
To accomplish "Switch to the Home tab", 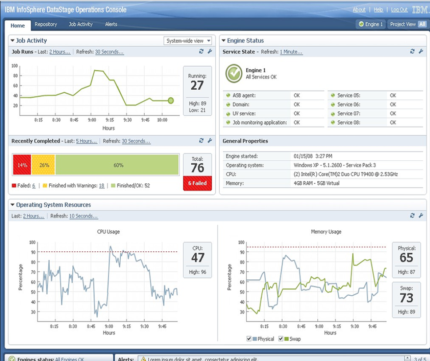I will pos(18,25).
